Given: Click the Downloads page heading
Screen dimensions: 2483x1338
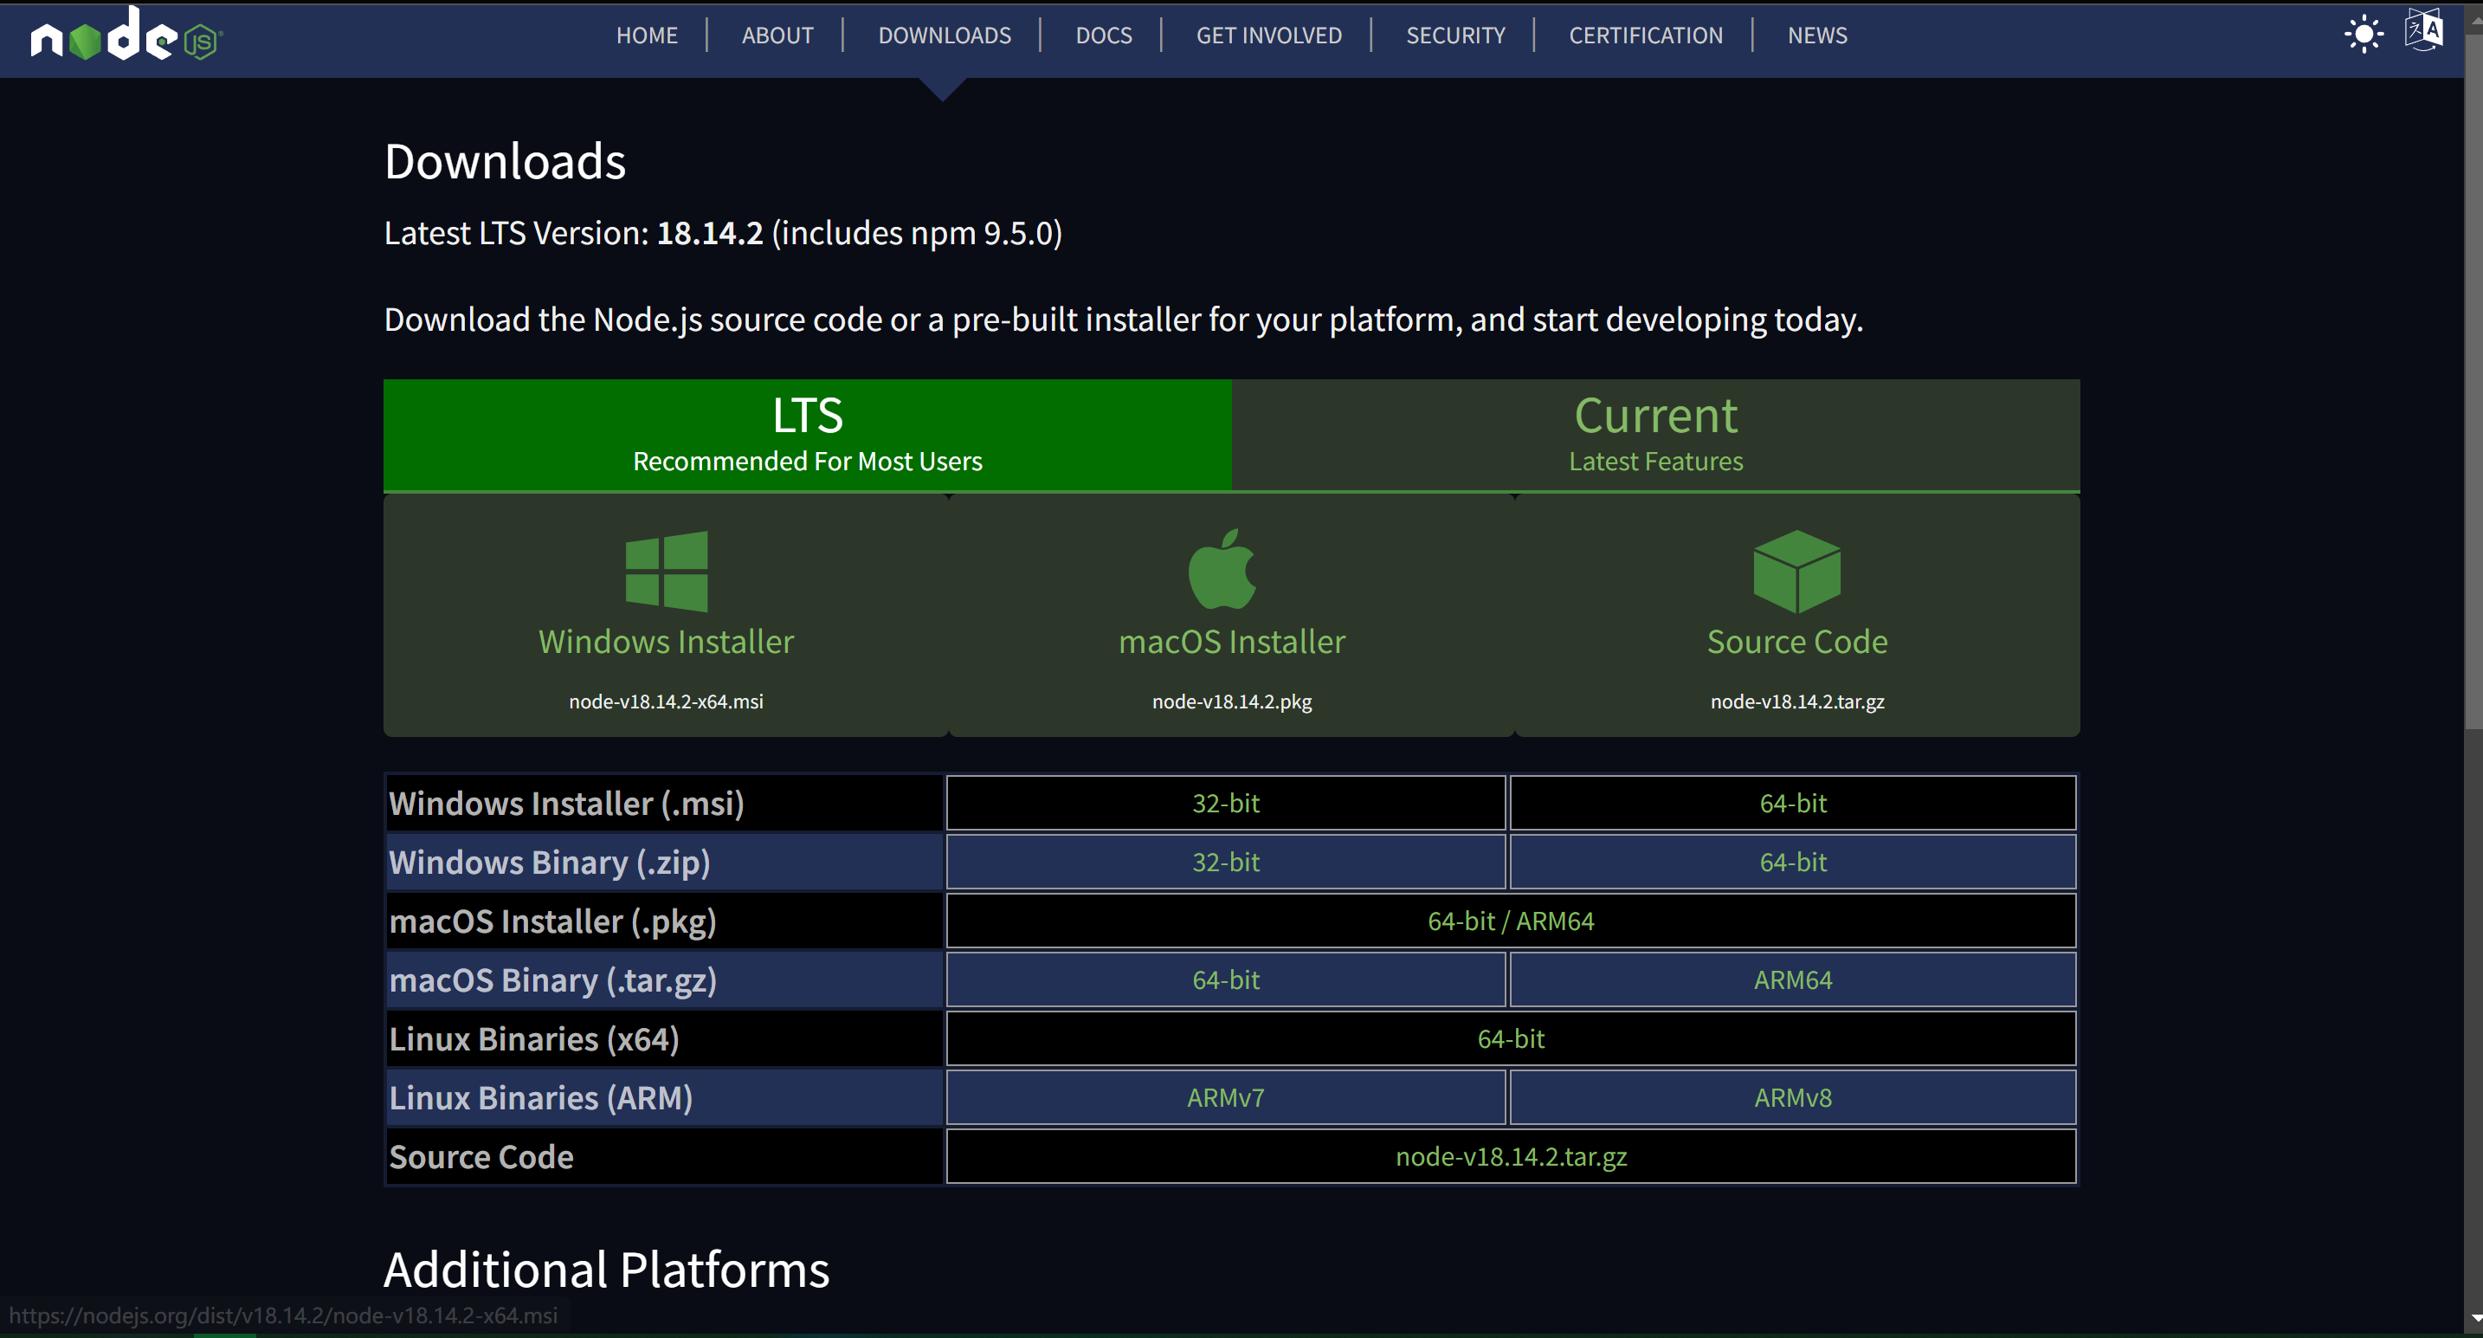Looking at the screenshot, I should click(505, 161).
